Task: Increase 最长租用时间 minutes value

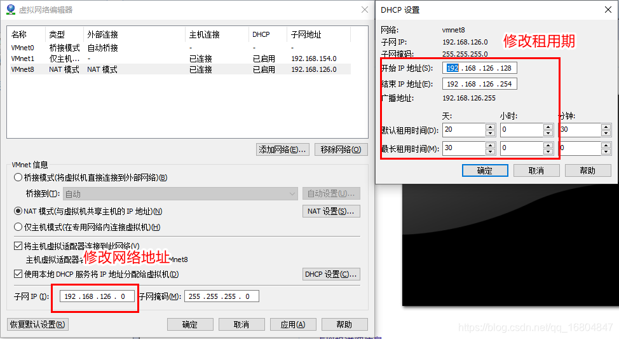Action: 606,146
